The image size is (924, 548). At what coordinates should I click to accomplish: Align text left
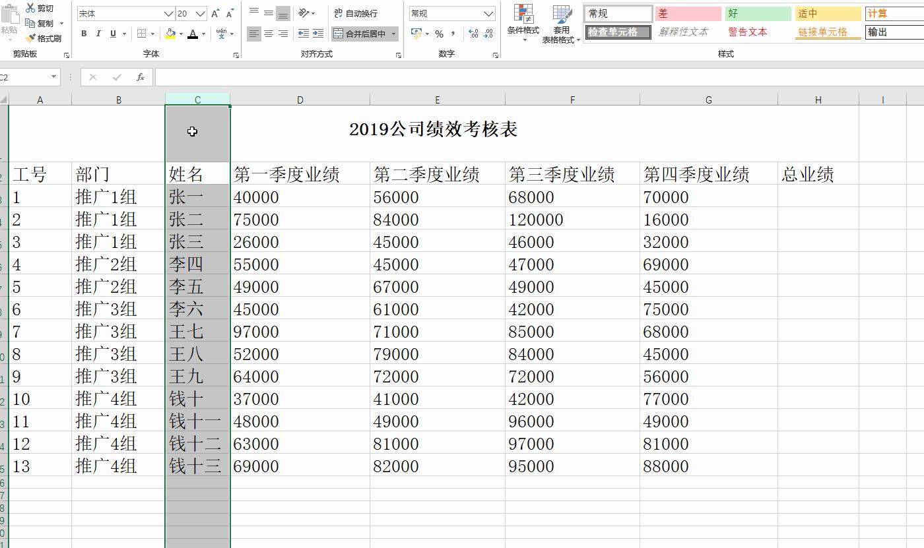(x=254, y=34)
